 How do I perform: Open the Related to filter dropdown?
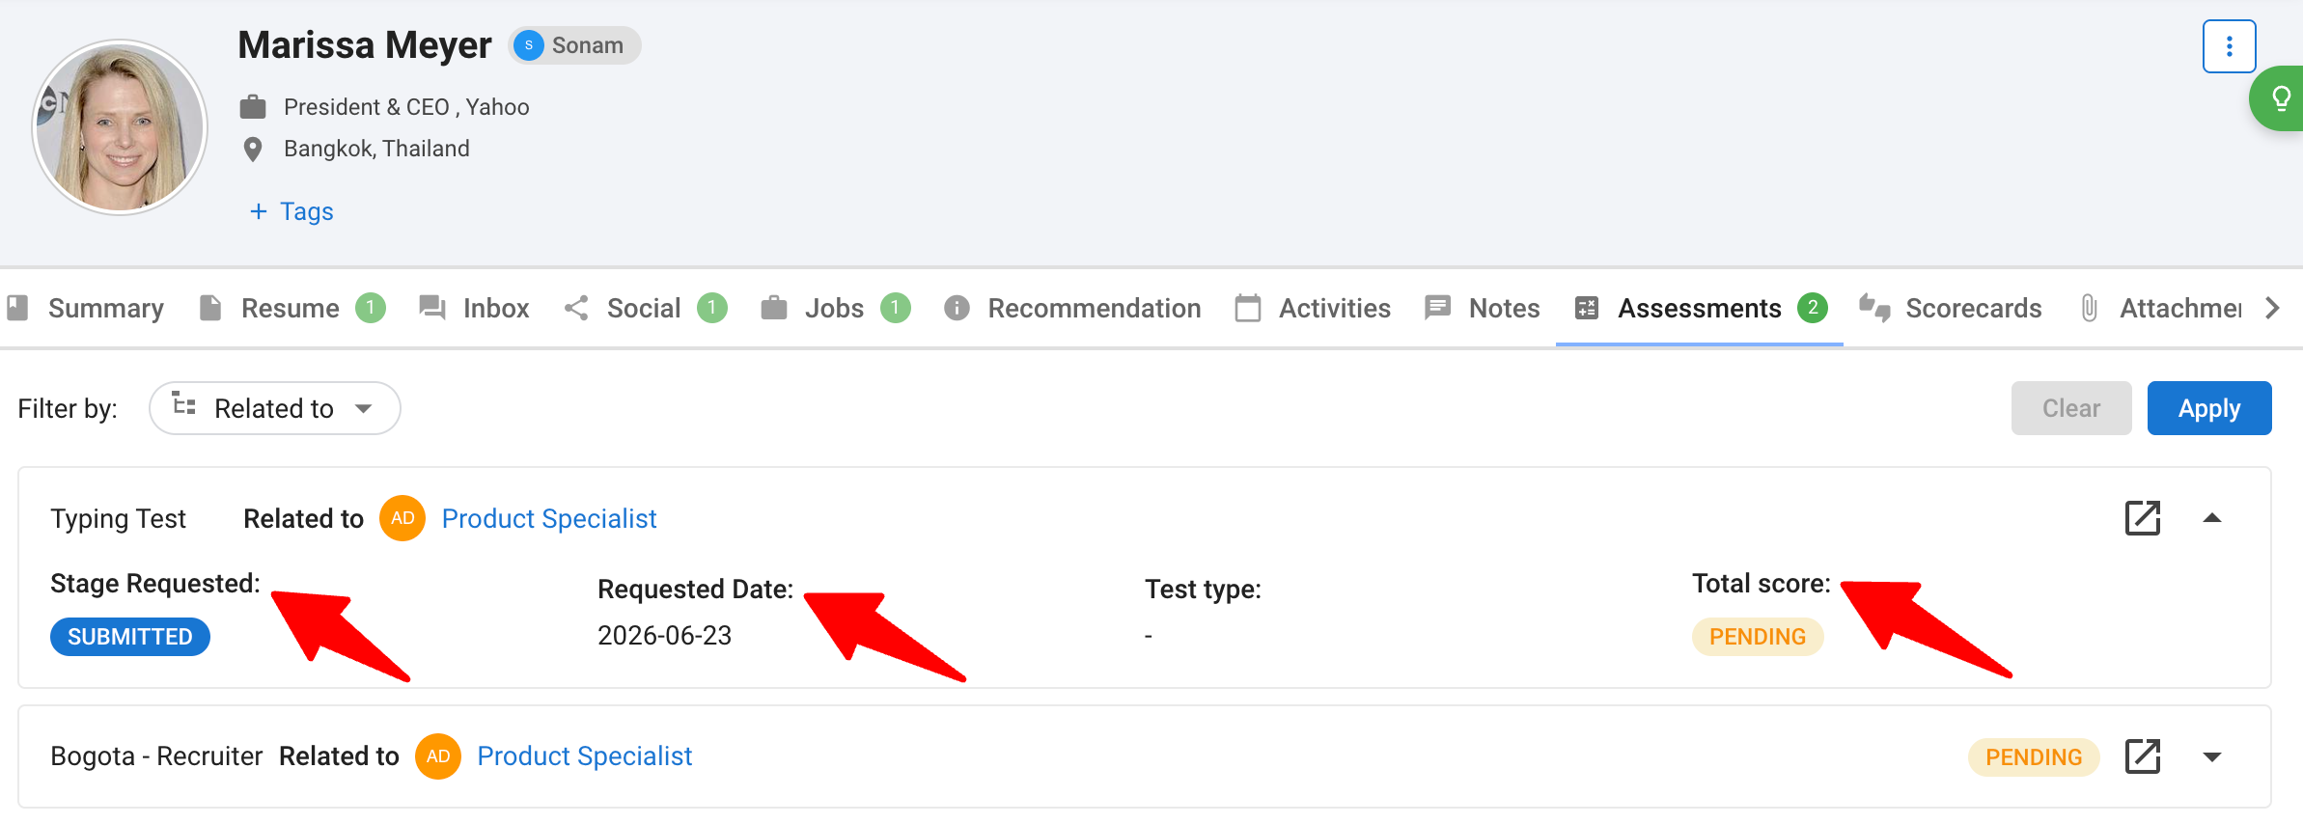(x=275, y=408)
